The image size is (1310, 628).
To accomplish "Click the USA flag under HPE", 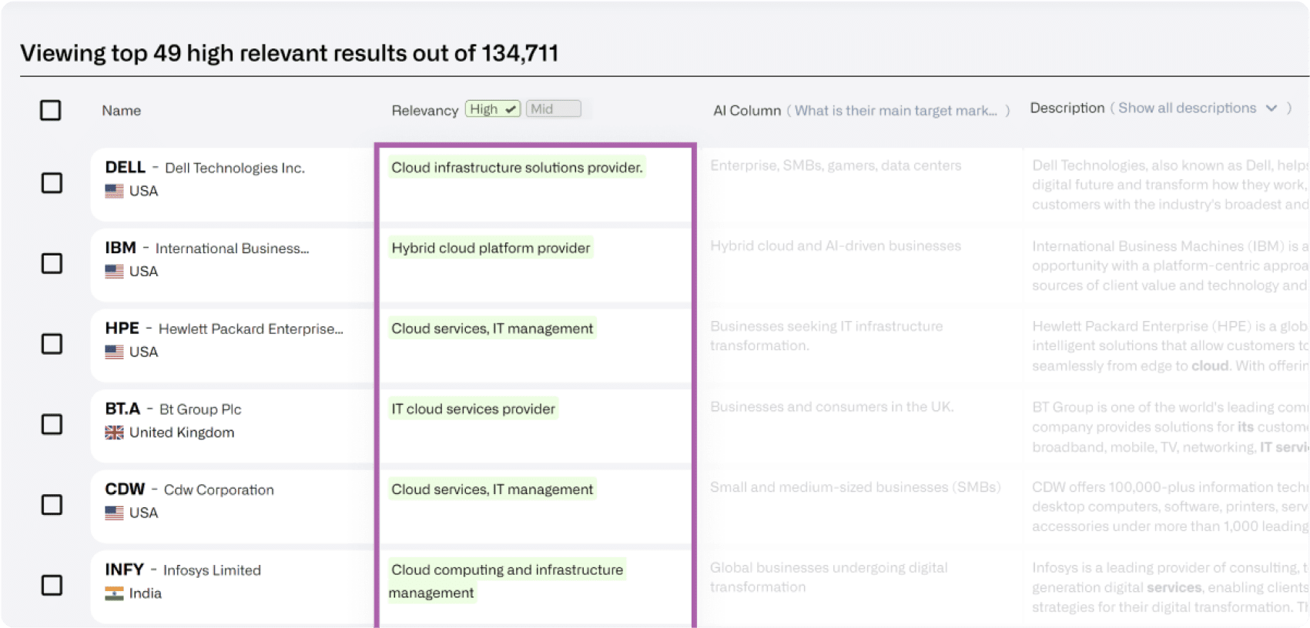I will pos(114,352).
